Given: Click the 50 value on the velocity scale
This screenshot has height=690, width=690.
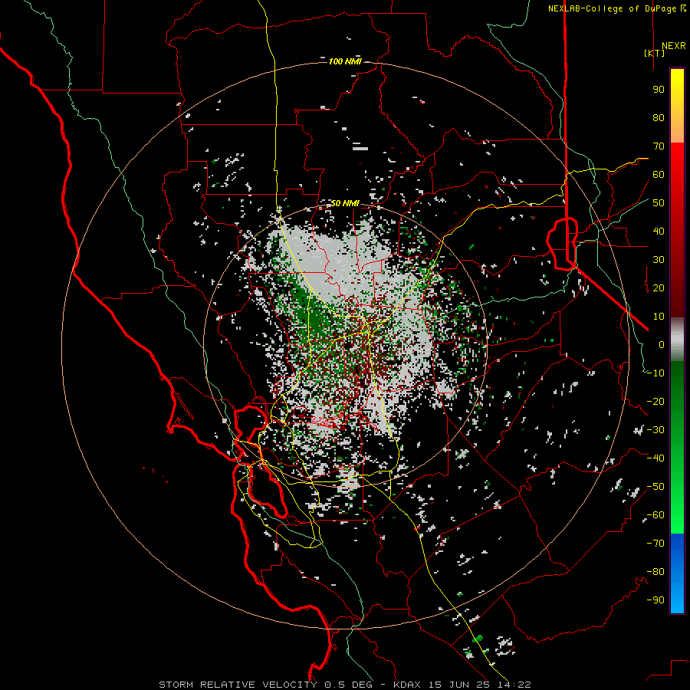Looking at the screenshot, I should (x=659, y=203).
